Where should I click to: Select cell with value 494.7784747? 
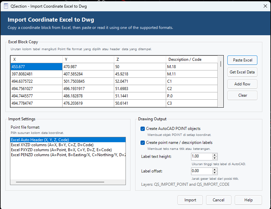pyautogui.click(x=36, y=103)
